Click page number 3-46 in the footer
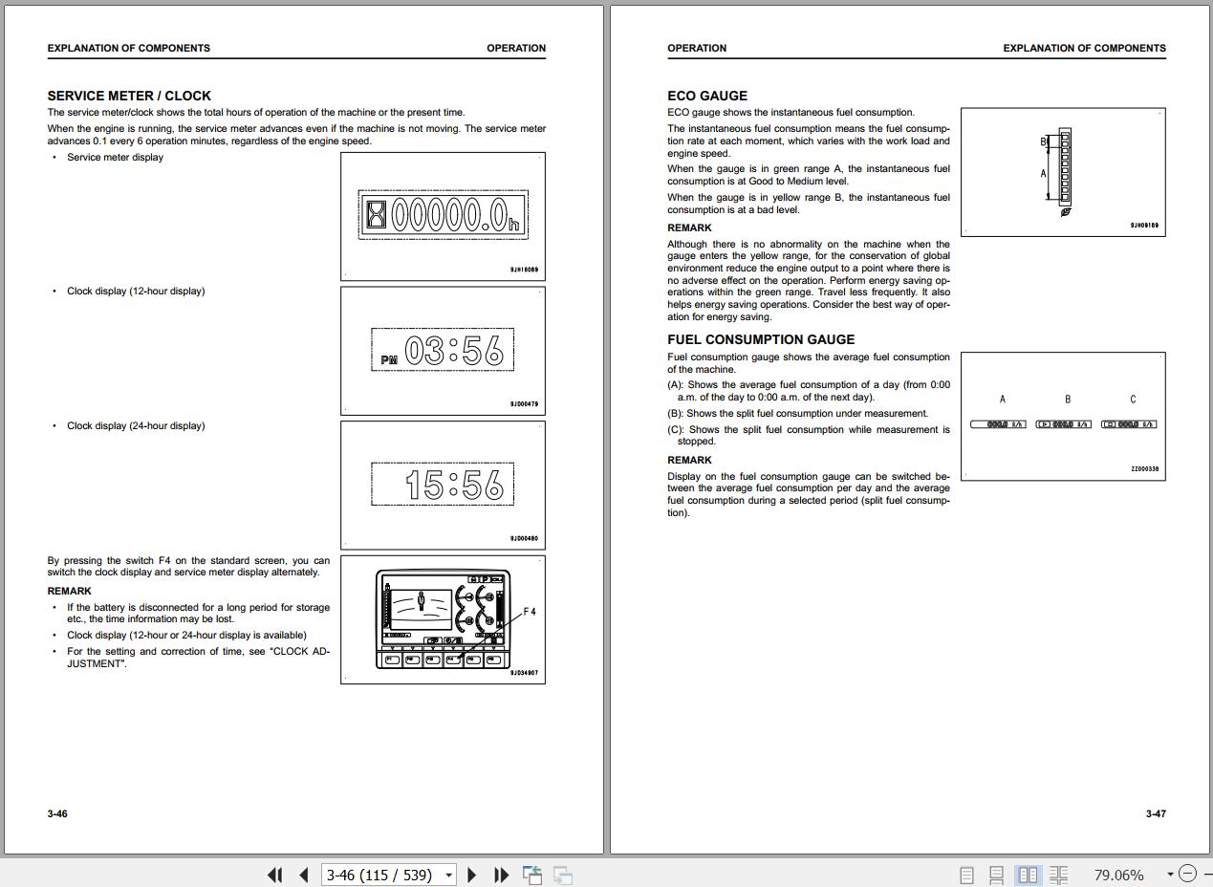The image size is (1213, 887). (57, 813)
